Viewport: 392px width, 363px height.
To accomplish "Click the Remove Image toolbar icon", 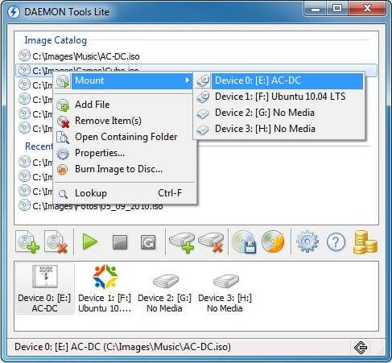I will pyautogui.click(x=56, y=242).
